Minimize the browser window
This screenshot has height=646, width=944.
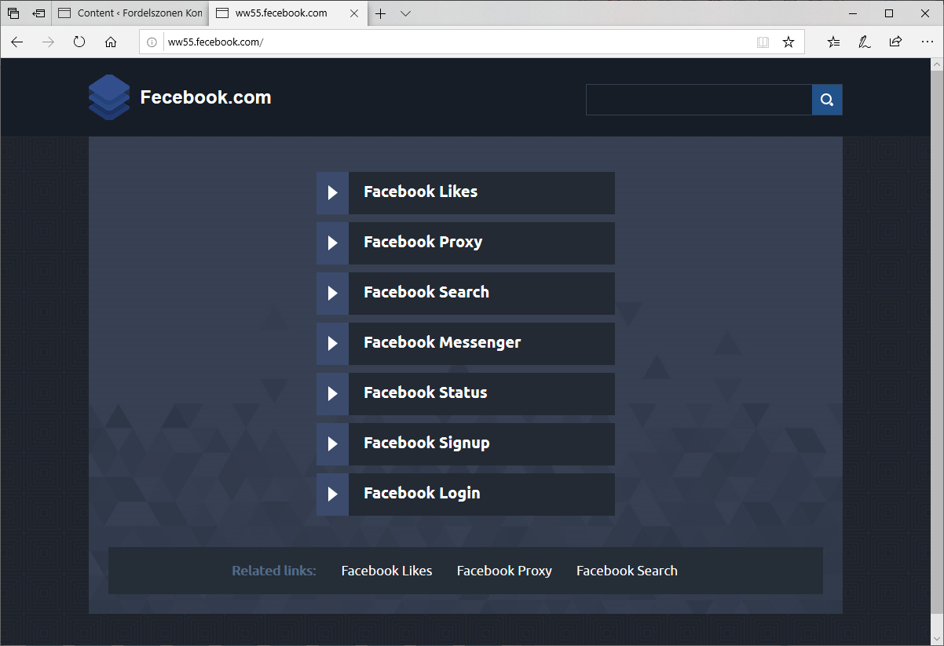(852, 13)
